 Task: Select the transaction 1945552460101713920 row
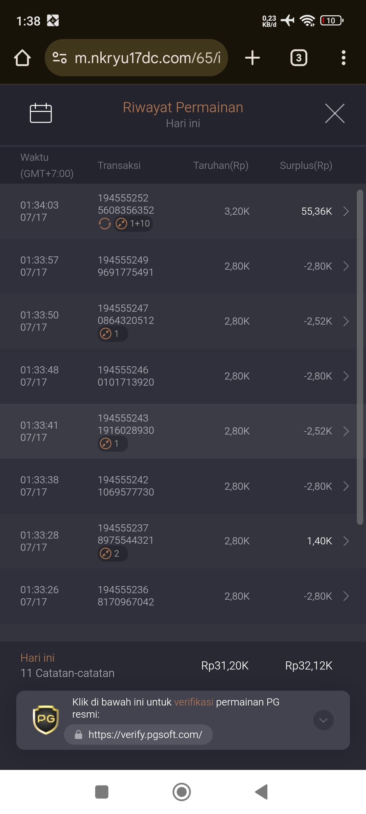click(178, 376)
